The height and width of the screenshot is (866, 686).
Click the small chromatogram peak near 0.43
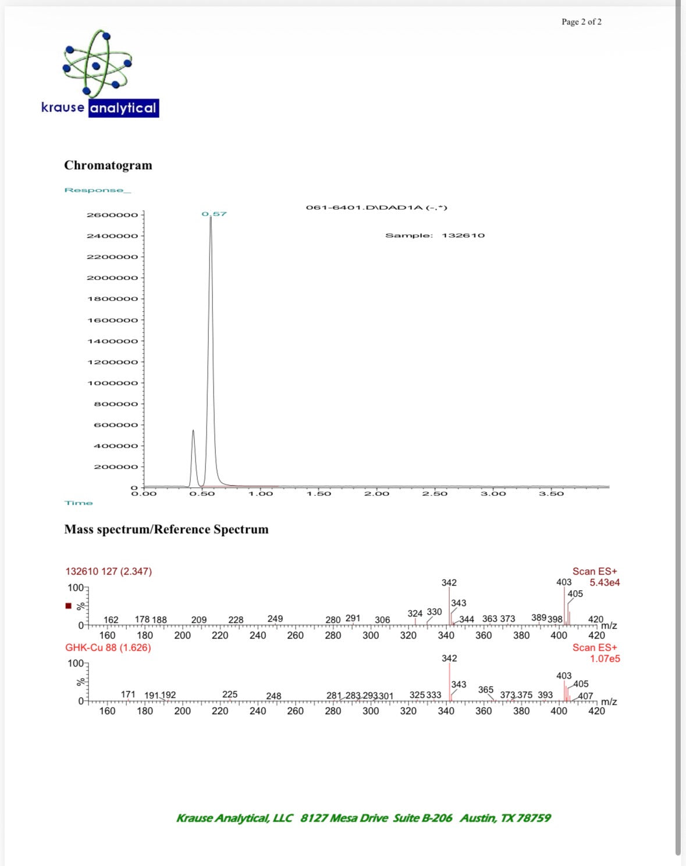[x=193, y=458]
